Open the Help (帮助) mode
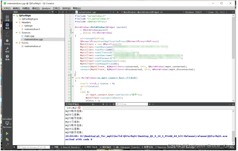 pyautogui.click(x=7, y=57)
